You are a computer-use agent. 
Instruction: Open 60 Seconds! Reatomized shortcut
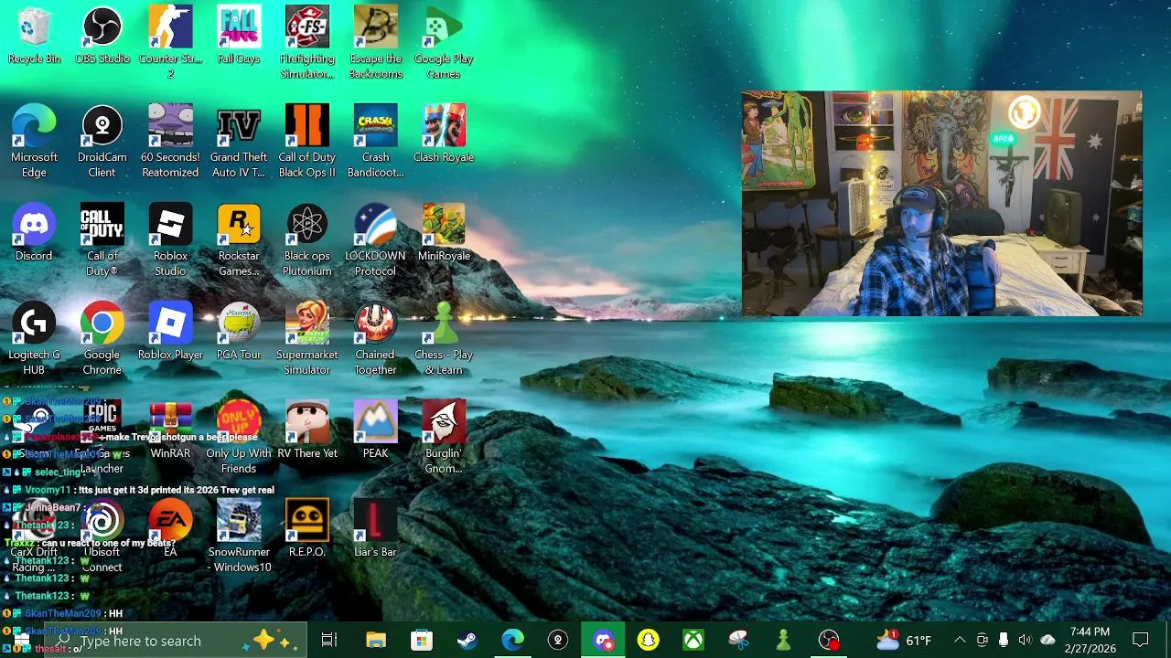pyautogui.click(x=170, y=142)
